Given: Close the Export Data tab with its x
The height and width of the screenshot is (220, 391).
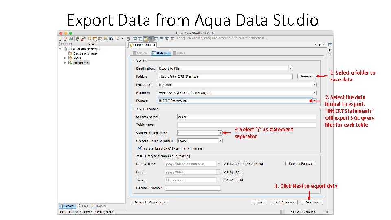Looking at the screenshot, I should [154, 45].
